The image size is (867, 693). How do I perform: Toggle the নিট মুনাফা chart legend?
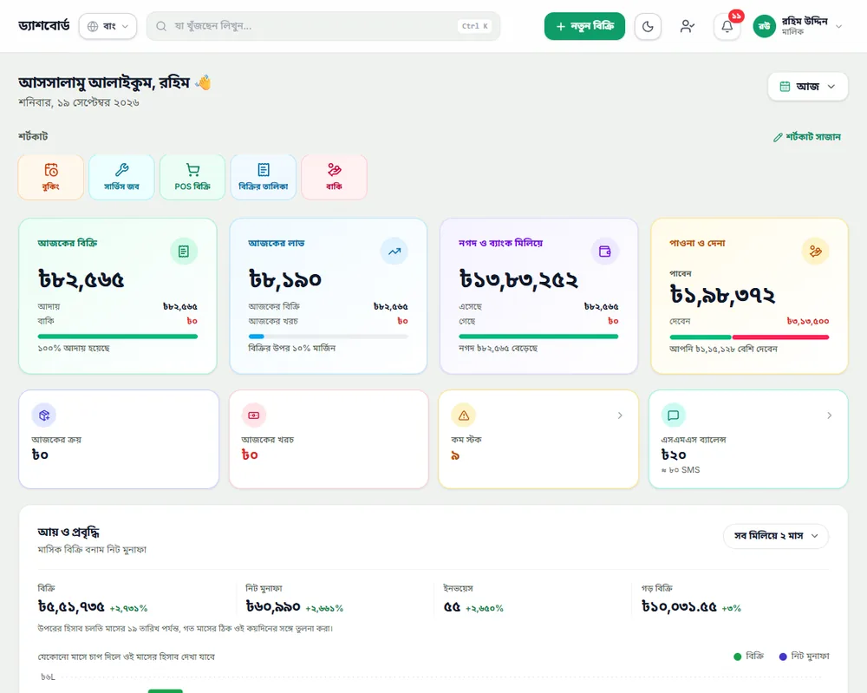(804, 656)
